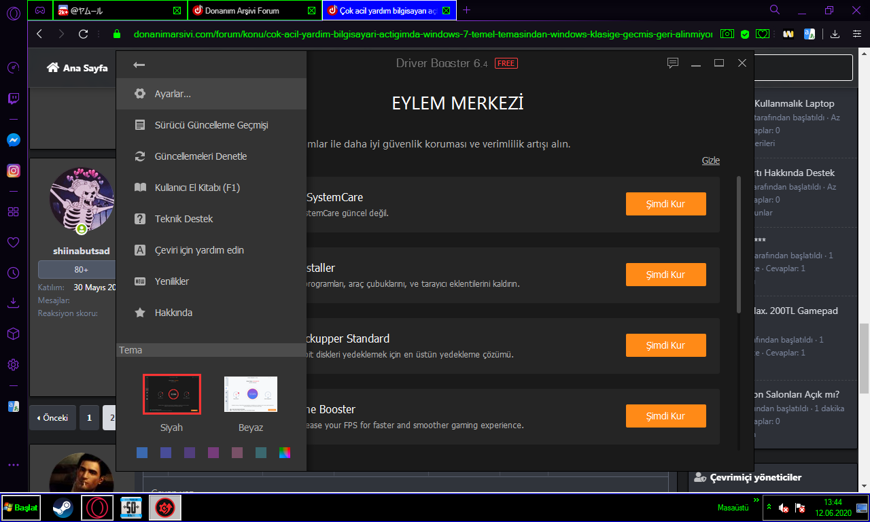Image resolution: width=870 pixels, height=522 pixels.
Task: Open Twitch in the Opera sidebar
Action: [13, 100]
